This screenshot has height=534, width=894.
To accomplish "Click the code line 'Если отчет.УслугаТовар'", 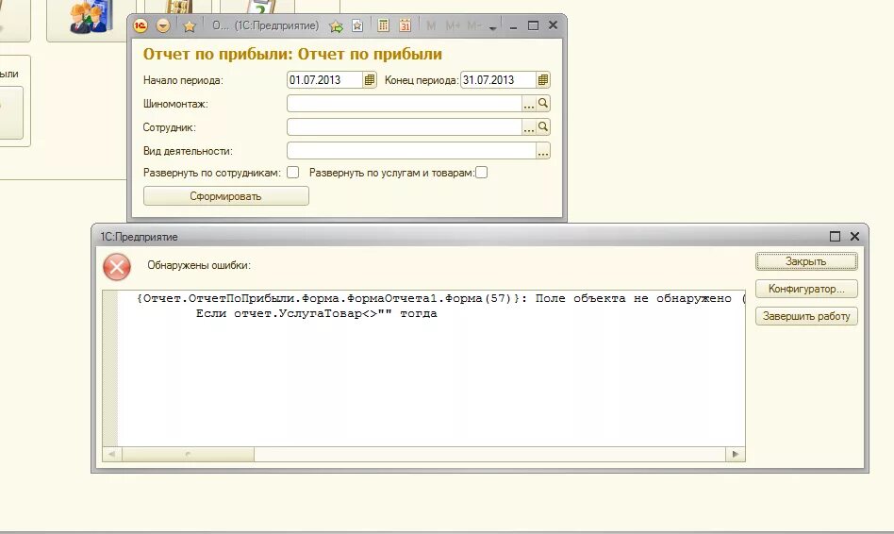I will pyautogui.click(x=317, y=313).
